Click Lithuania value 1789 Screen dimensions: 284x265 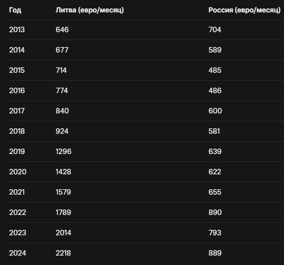(63, 212)
